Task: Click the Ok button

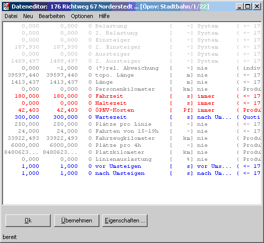Action: click(x=28, y=220)
